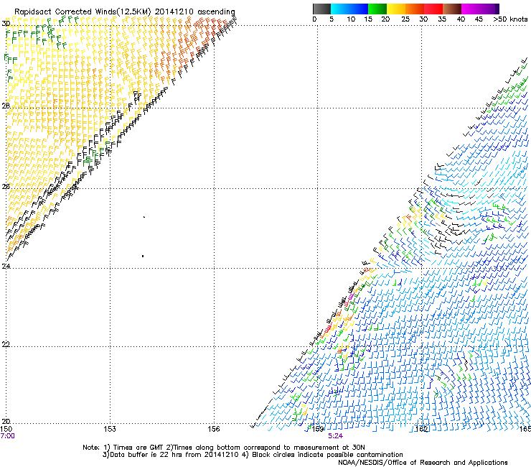This screenshot has height=467, width=531.
Task: Click the latitude label '22' on left axis
Action: [6, 344]
